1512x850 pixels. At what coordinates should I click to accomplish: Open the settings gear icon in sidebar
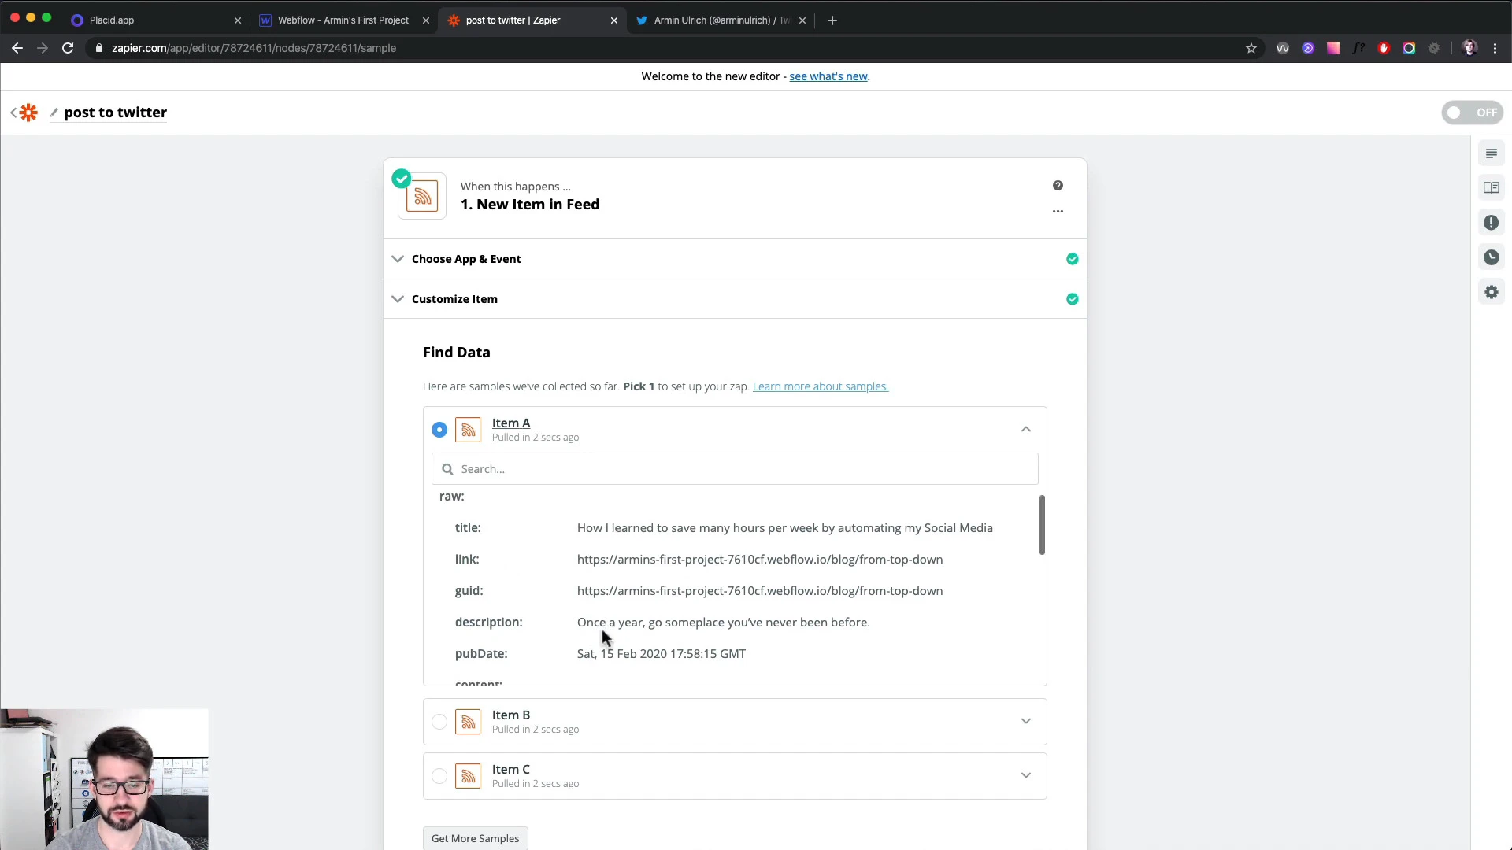pos(1491,292)
